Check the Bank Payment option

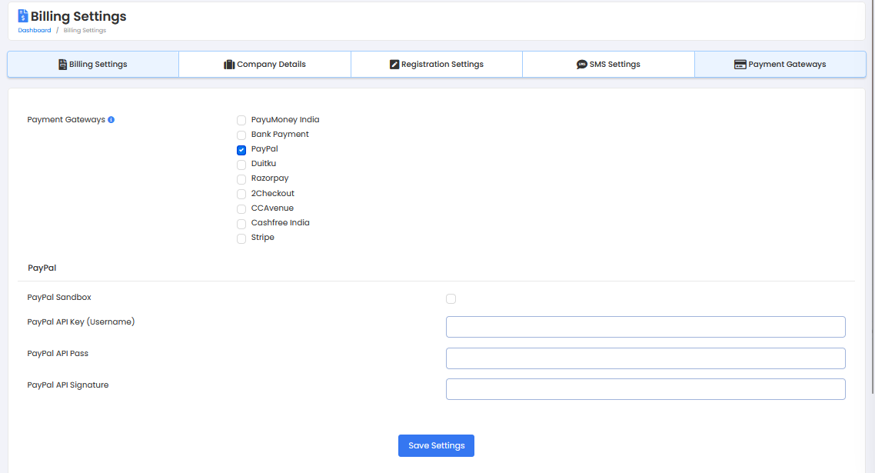[241, 135]
